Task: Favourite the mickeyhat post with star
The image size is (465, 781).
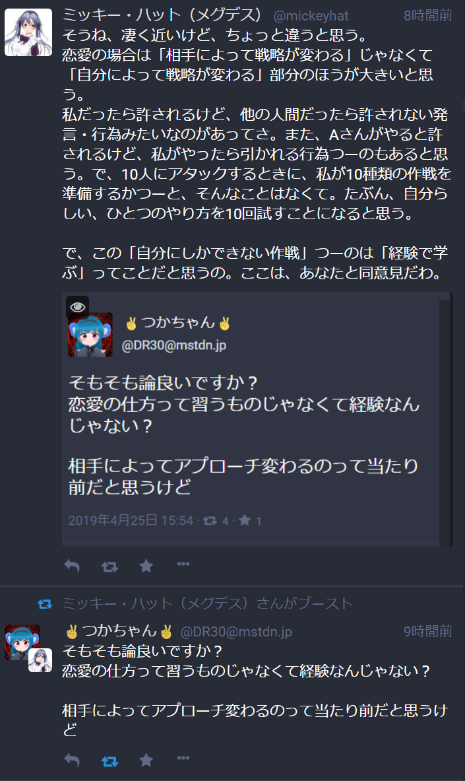Action: [146, 566]
